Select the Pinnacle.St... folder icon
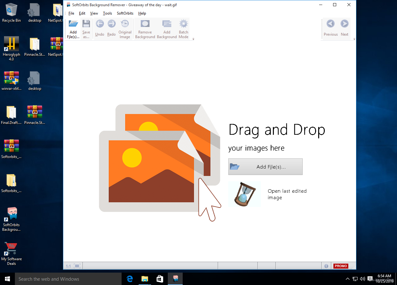Viewport: 397px width, 285px height. 34,47
